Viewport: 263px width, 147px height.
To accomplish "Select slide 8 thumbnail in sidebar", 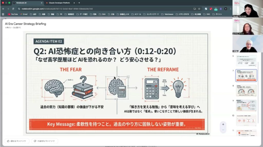I will point(246,90).
